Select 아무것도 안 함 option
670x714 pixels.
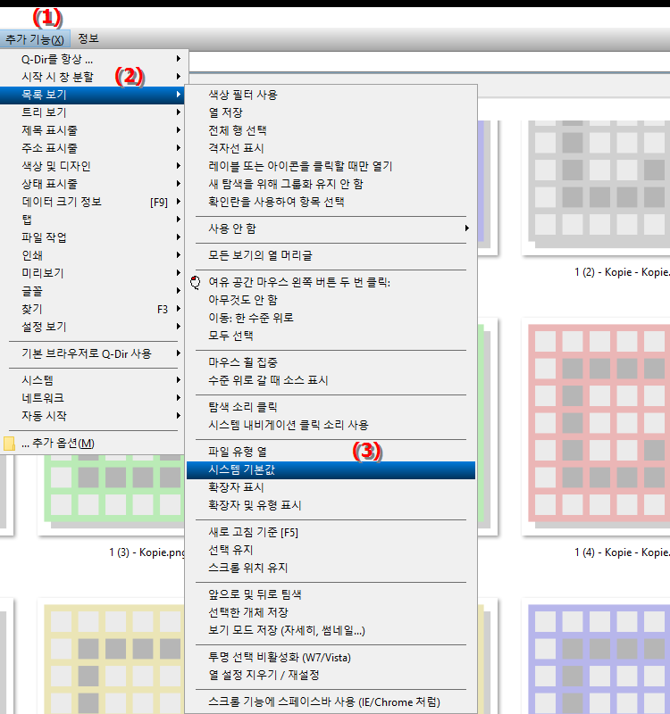coord(331,300)
